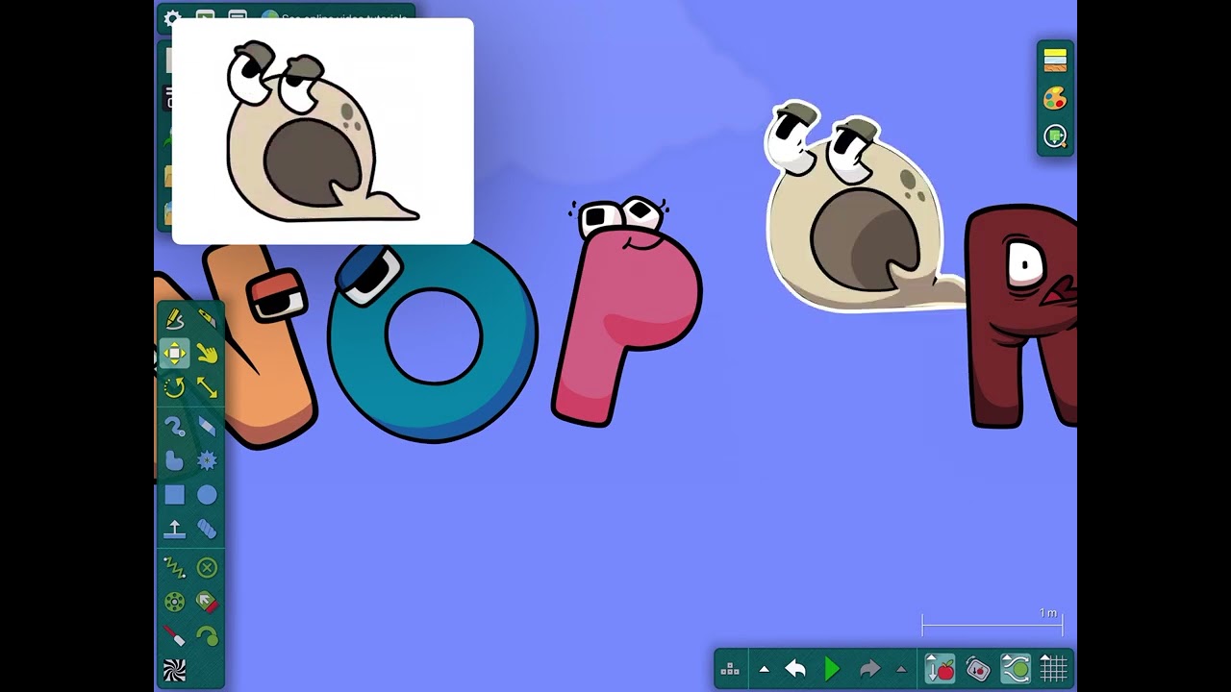Select the Fixate tool
Screen dimensions: 1231x692
click(207, 568)
